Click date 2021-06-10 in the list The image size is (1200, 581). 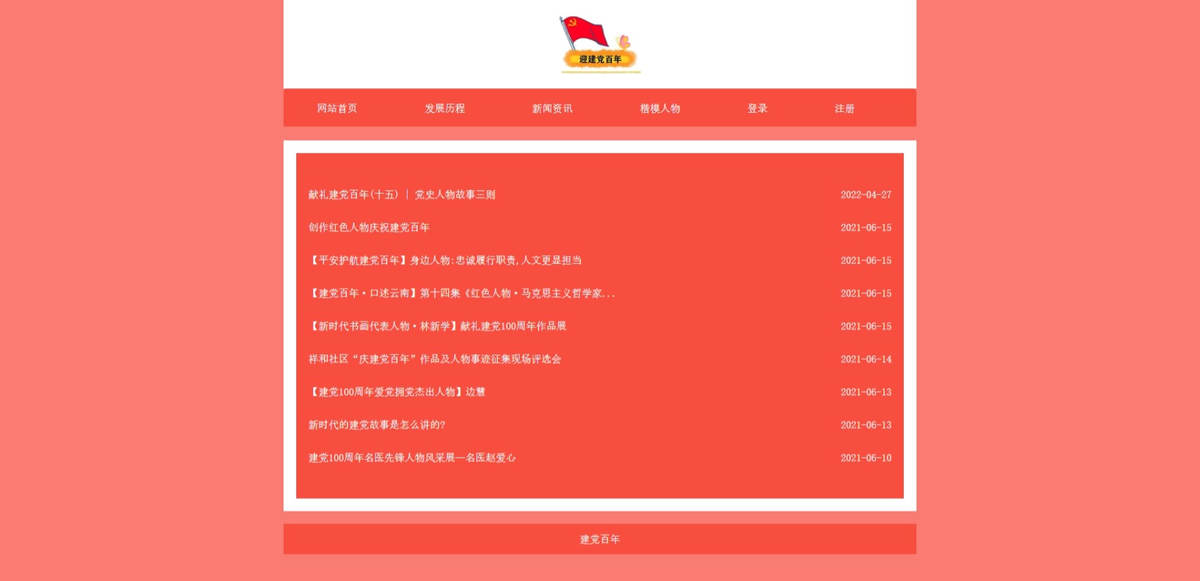[866, 458]
